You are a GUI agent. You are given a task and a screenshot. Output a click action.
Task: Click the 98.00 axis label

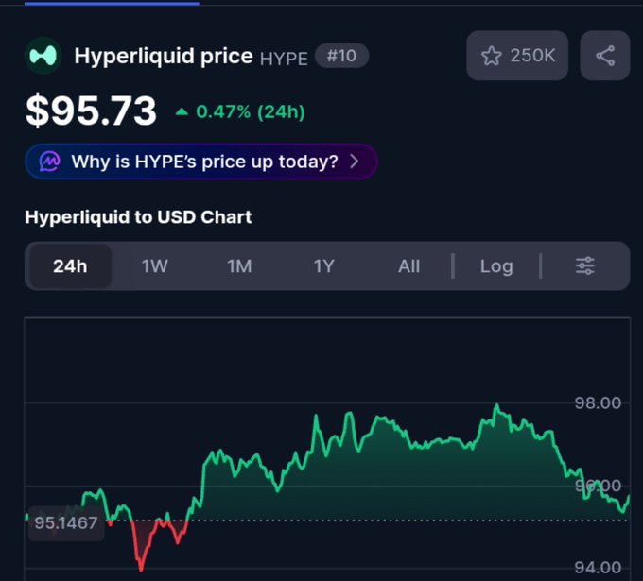click(598, 403)
